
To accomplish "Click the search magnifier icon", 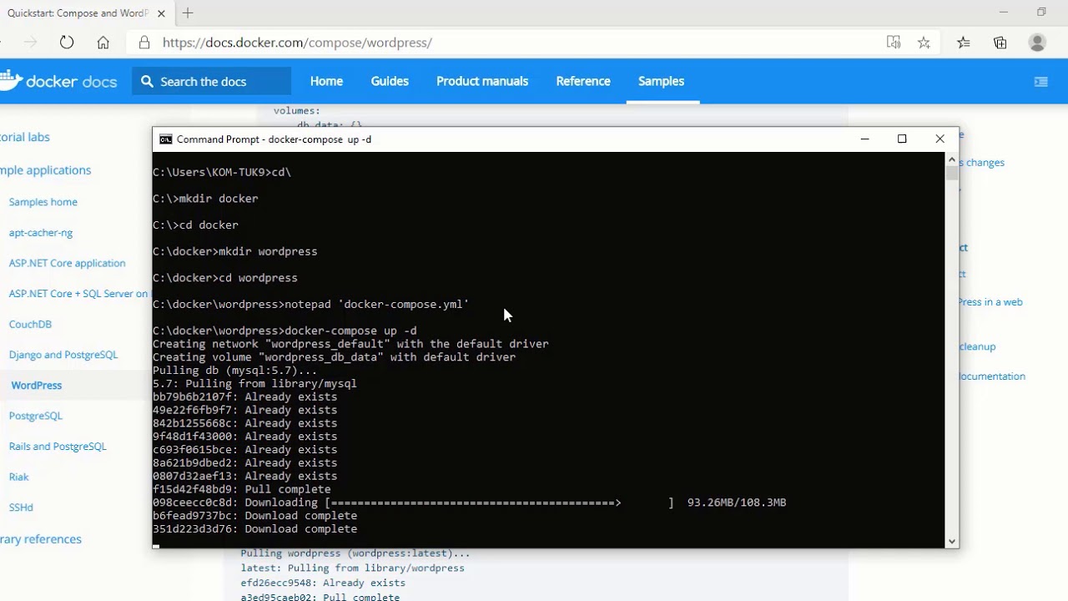I will (x=148, y=81).
